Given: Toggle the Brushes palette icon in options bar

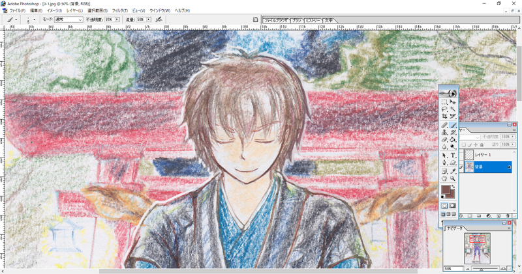Looking at the screenshot, I should (x=255, y=20).
